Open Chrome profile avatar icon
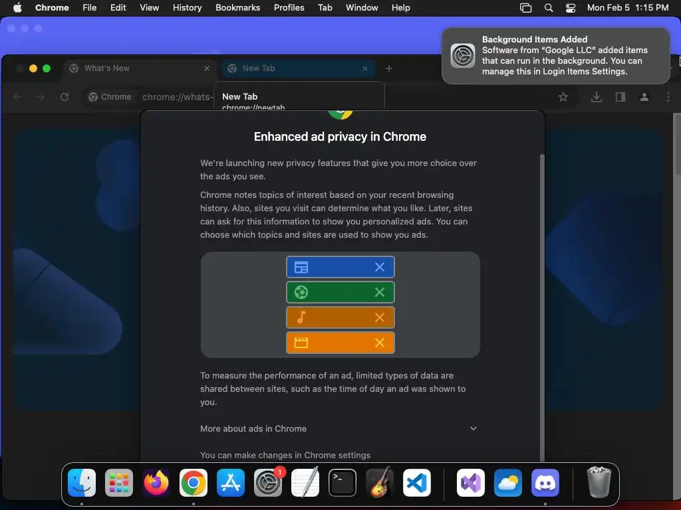The width and height of the screenshot is (681, 510). (644, 97)
